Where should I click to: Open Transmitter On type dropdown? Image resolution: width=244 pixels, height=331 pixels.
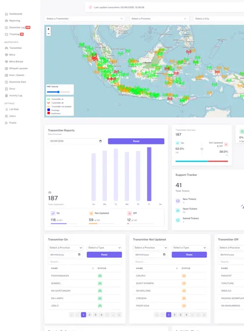pos(105,247)
